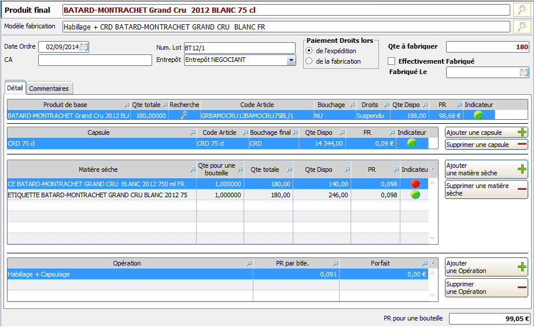Image resolution: width=534 pixels, height=328 pixels.
Task: Click the PR pour une bouteille value field
Action: click(489, 319)
